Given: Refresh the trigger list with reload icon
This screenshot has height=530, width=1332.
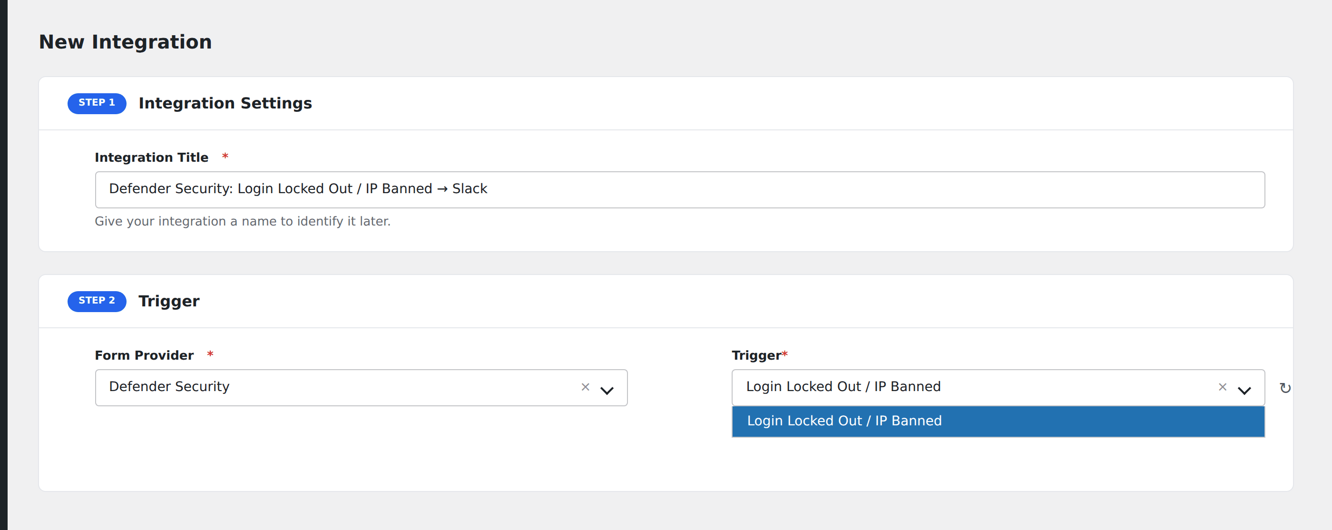Looking at the screenshot, I should [1285, 388].
